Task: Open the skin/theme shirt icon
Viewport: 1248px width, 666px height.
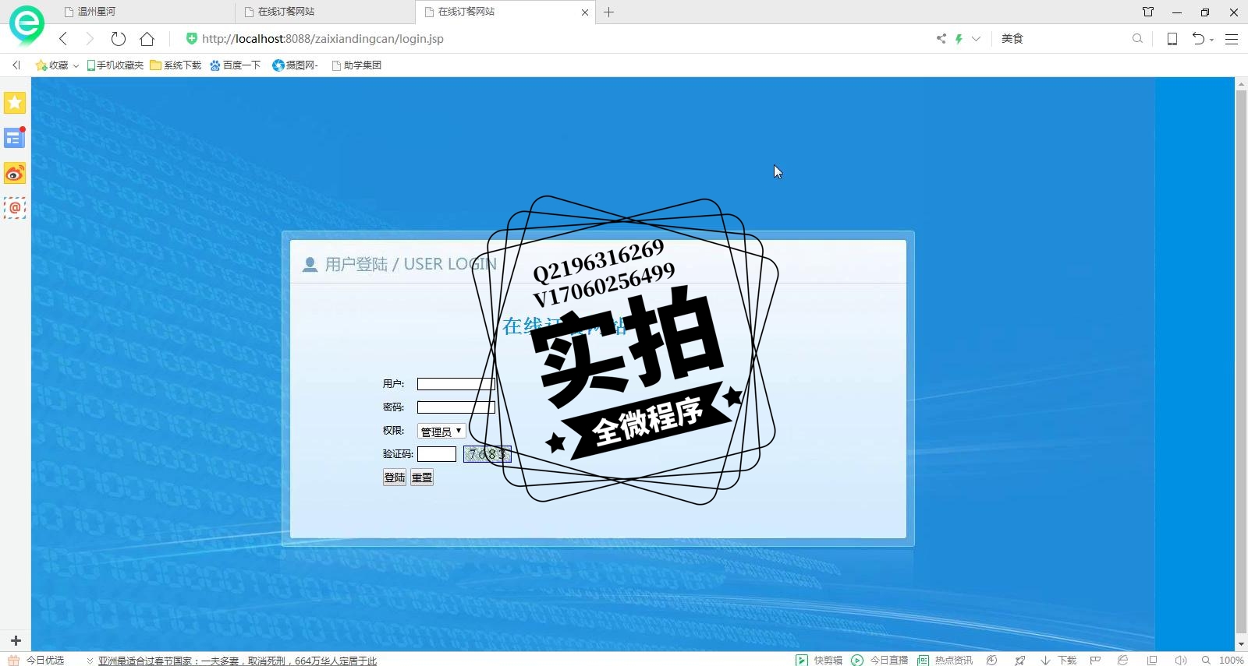Action: [x=1148, y=12]
